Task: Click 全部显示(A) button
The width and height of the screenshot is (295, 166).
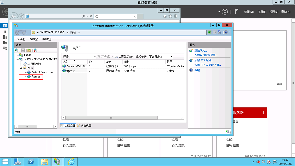Action: pos(124,57)
